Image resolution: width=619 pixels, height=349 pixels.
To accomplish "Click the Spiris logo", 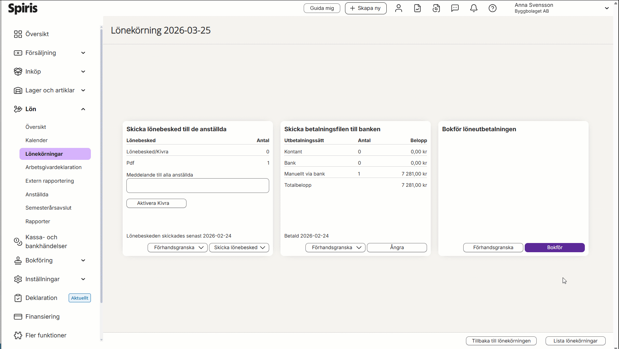I will (23, 8).
